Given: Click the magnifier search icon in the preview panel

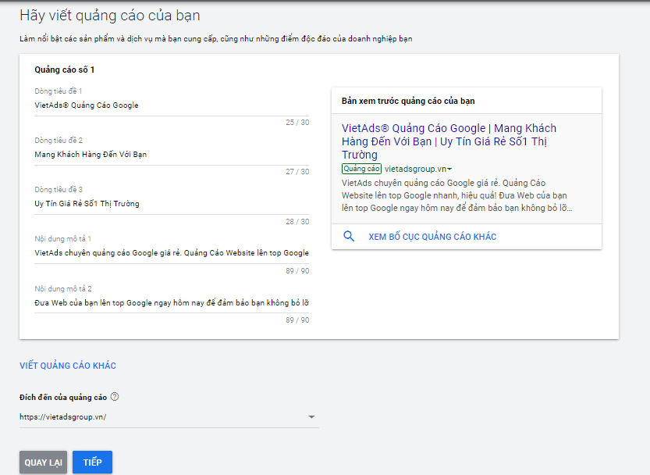Looking at the screenshot, I should pyautogui.click(x=348, y=235).
